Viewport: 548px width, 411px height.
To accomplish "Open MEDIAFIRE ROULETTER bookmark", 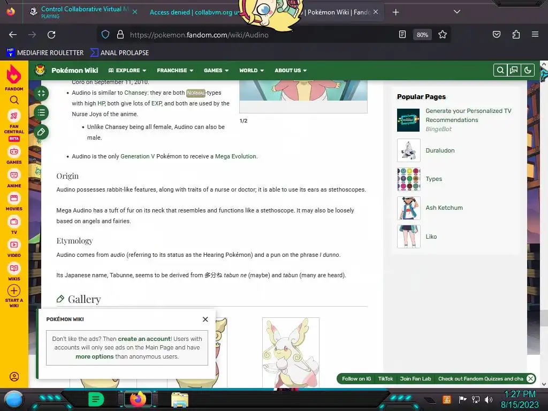I will 45,53.
